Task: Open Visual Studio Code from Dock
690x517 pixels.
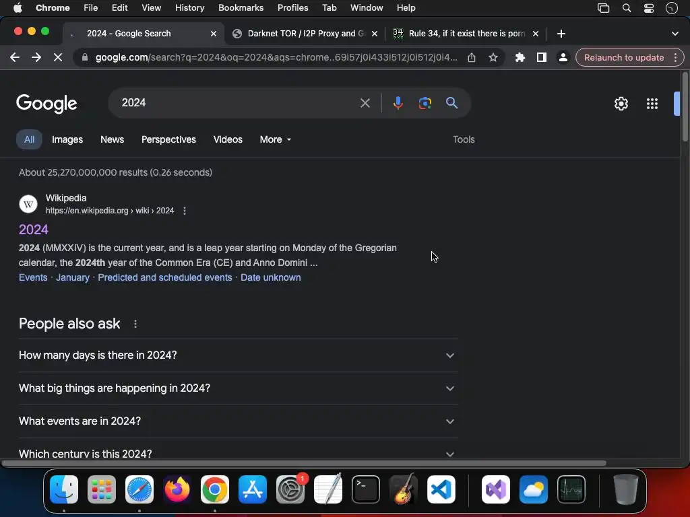Action: [441, 489]
